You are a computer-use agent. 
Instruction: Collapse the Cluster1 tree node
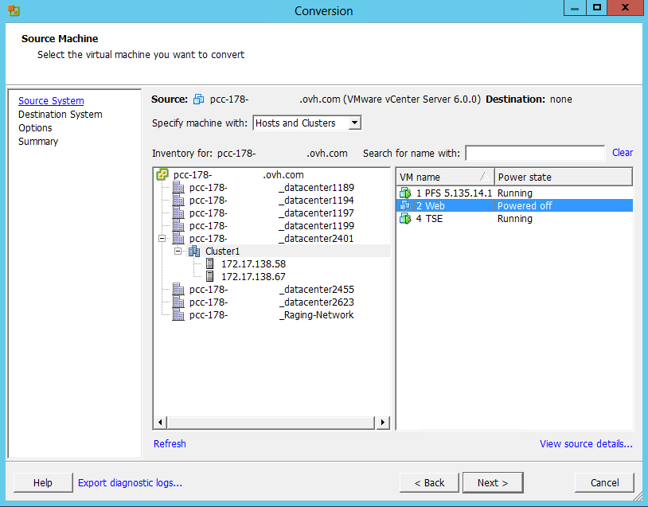pyautogui.click(x=178, y=252)
